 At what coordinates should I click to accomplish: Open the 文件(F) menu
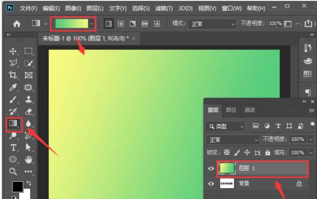pos(28,8)
